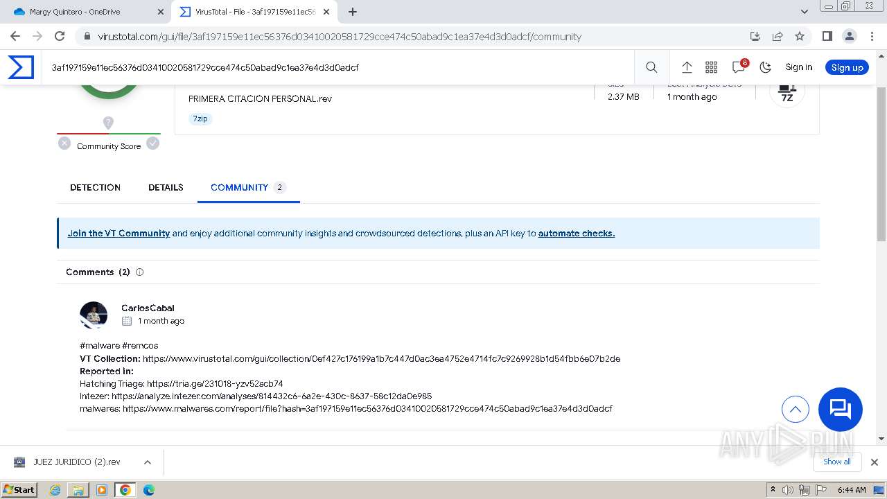Click the community score question mark marker

click(108, 123)
